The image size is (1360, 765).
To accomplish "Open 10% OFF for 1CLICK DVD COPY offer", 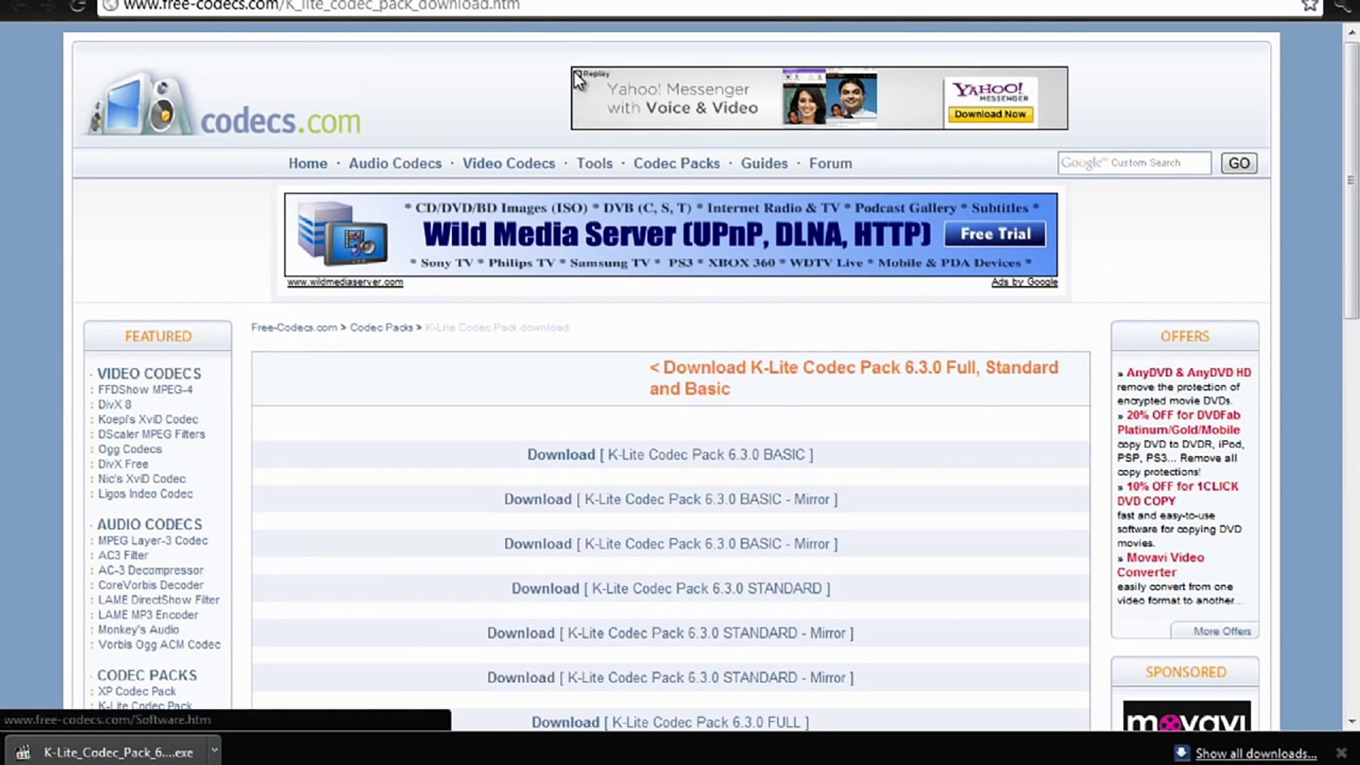I will pyautogui.click(x=1178, y=494).
